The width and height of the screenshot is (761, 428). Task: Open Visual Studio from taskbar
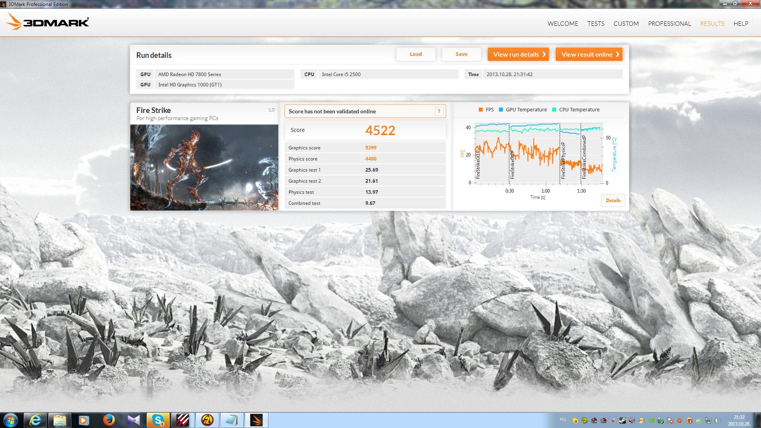pyautogui.click(x=133, y=420)
